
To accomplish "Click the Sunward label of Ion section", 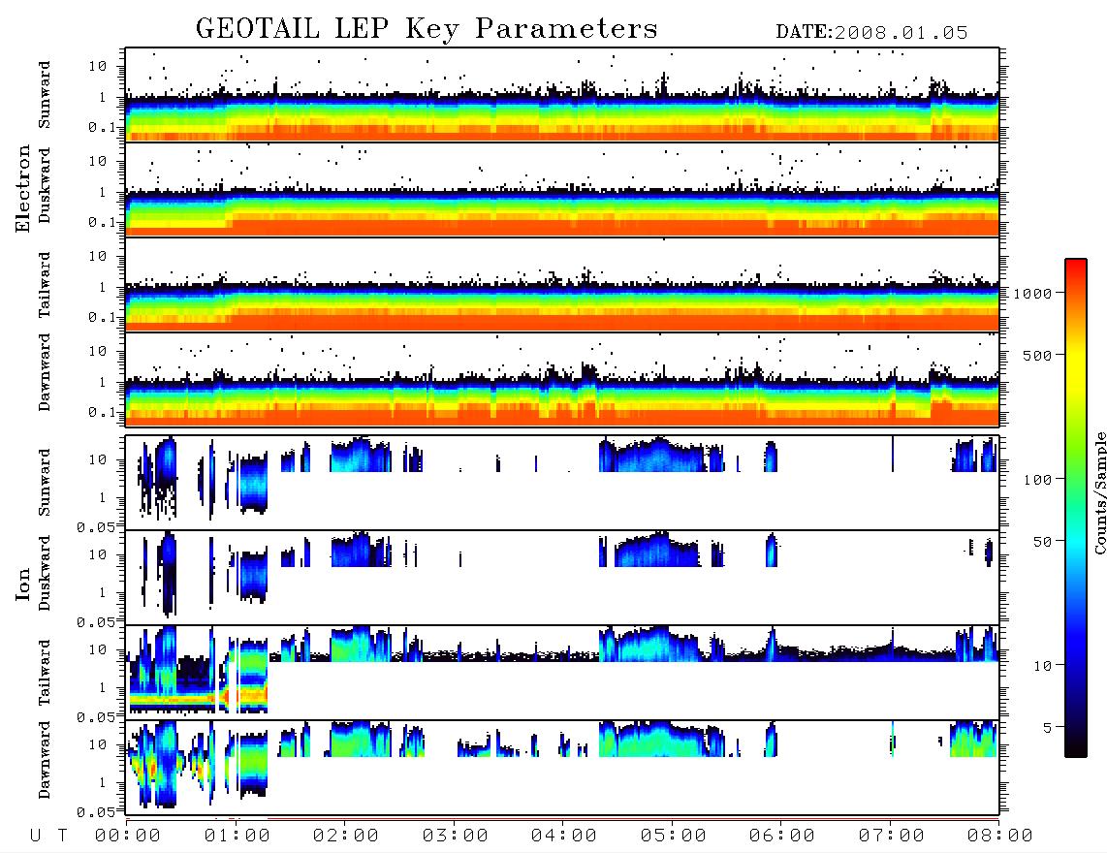I will (45, 483).
